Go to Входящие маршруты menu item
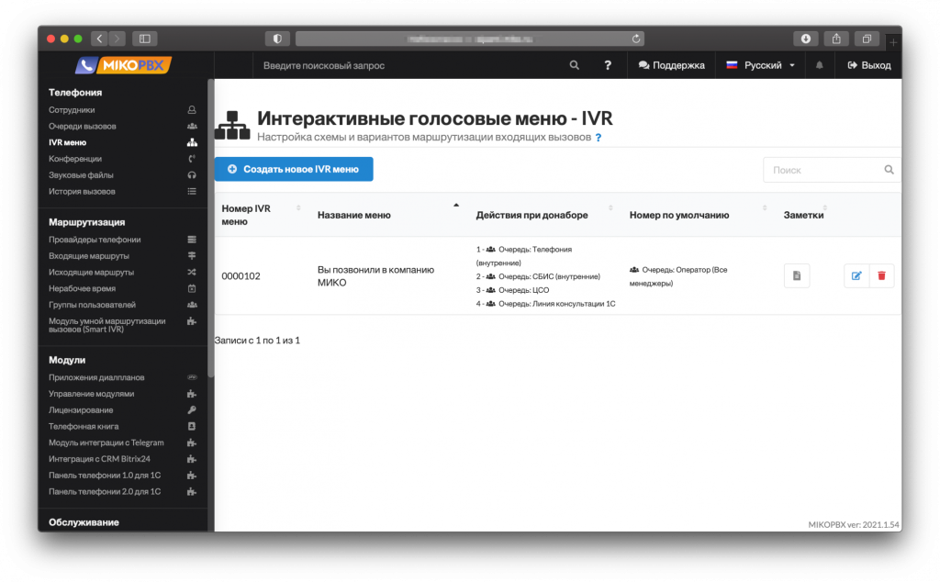Screen dimensions: 940x582 click(89, 256)
